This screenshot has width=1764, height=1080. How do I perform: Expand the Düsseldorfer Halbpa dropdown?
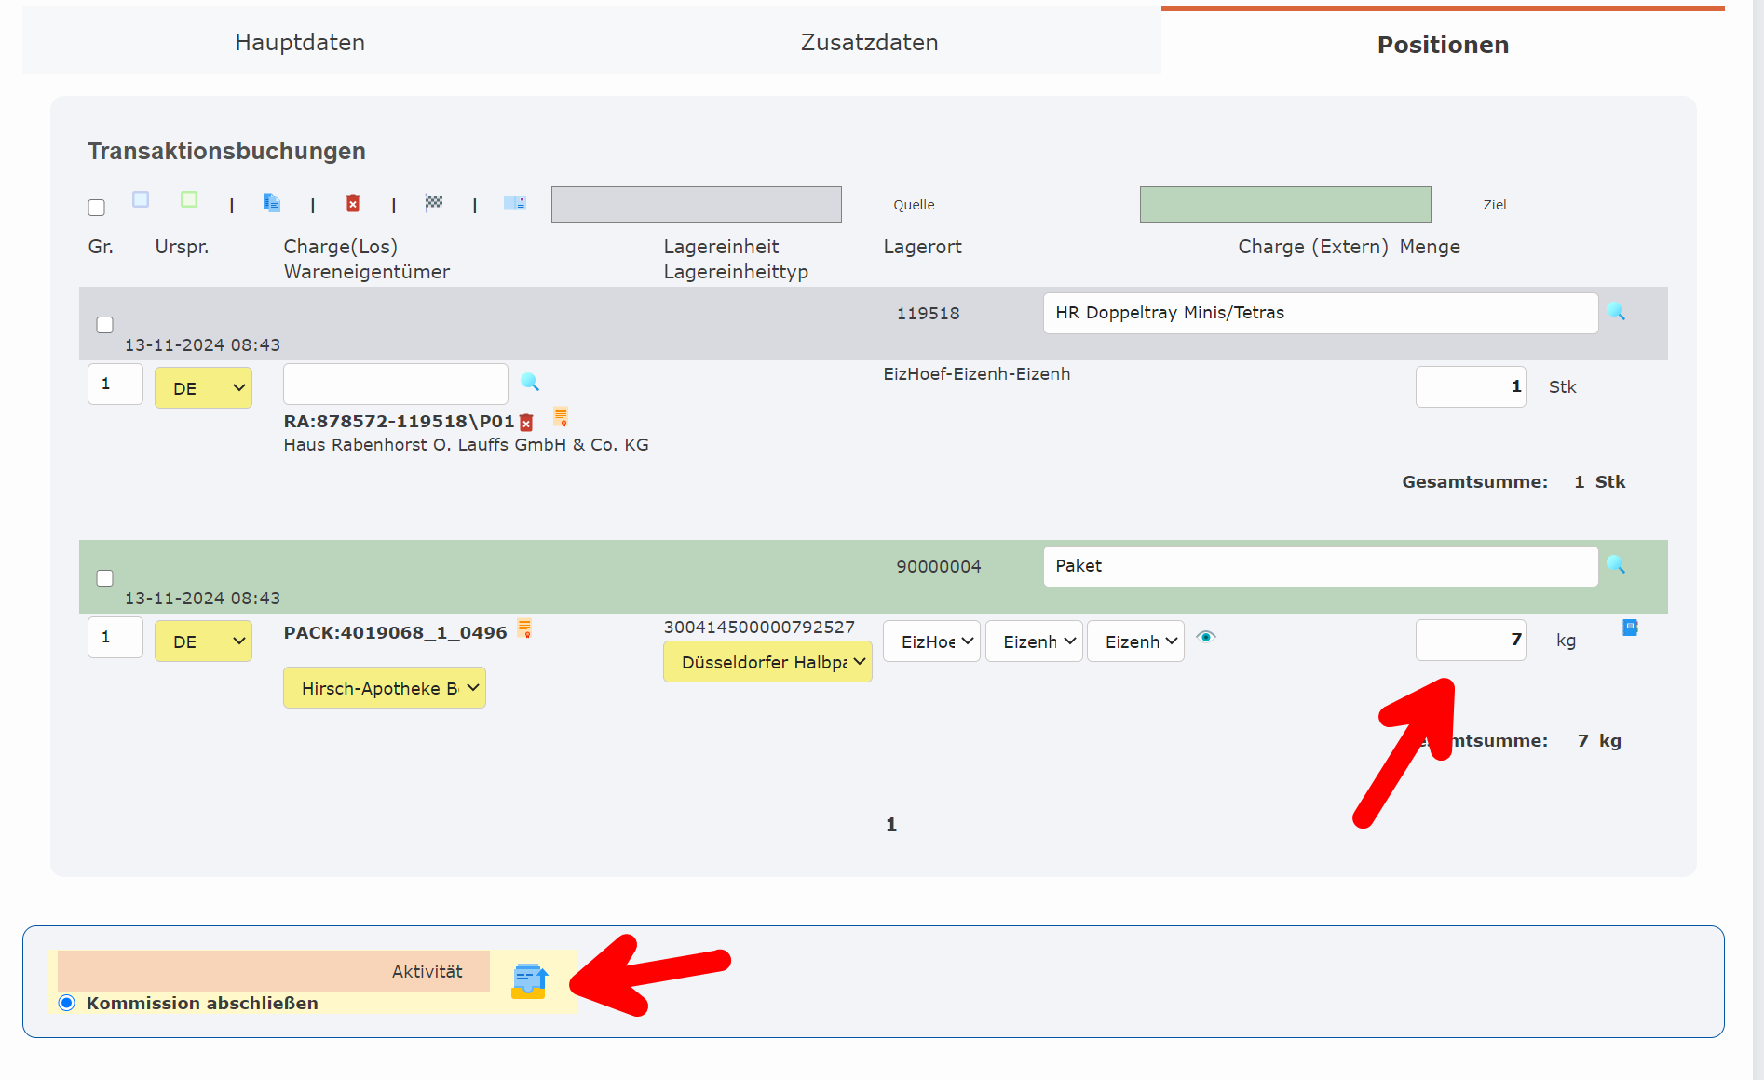(767, 661)
